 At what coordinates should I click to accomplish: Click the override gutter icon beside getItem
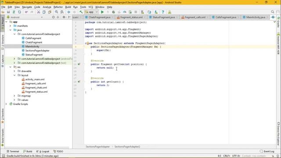[79, 64]
